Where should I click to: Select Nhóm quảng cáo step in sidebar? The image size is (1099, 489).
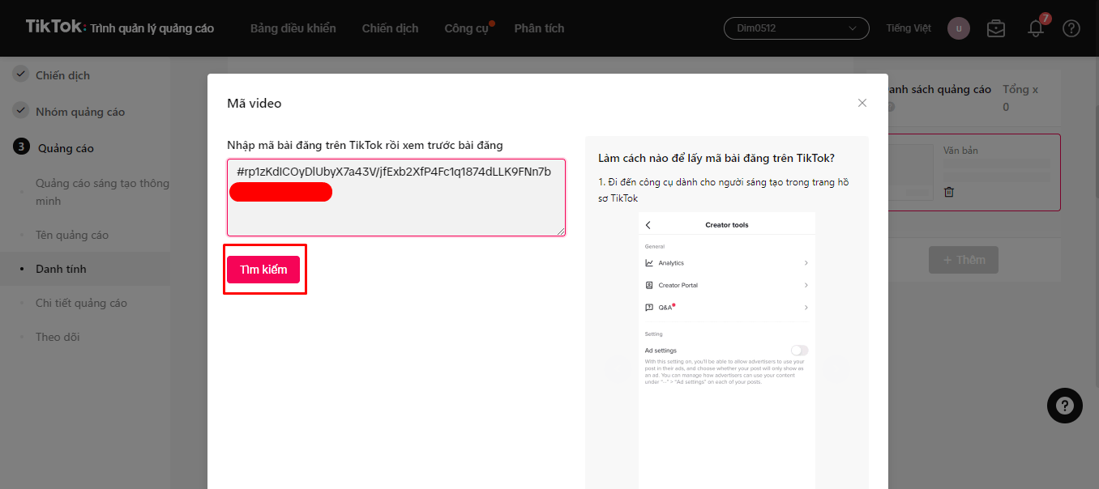[x=80, y=112]
